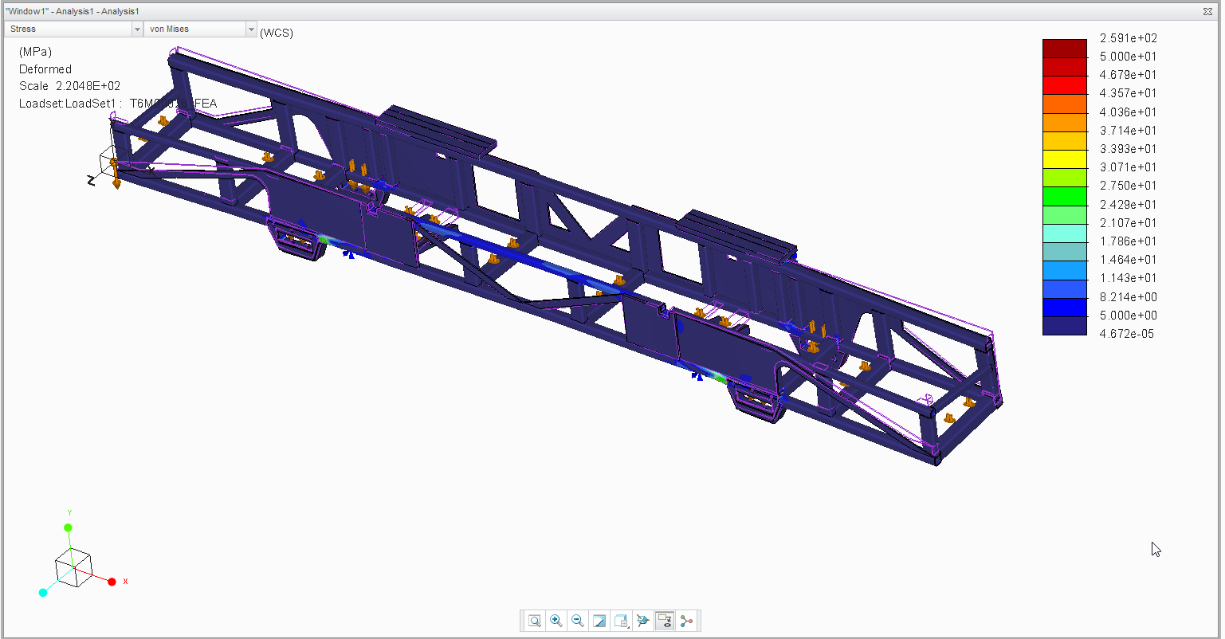Select the box zoom tool
1225x639 pixels.
(x=534, y=620)
